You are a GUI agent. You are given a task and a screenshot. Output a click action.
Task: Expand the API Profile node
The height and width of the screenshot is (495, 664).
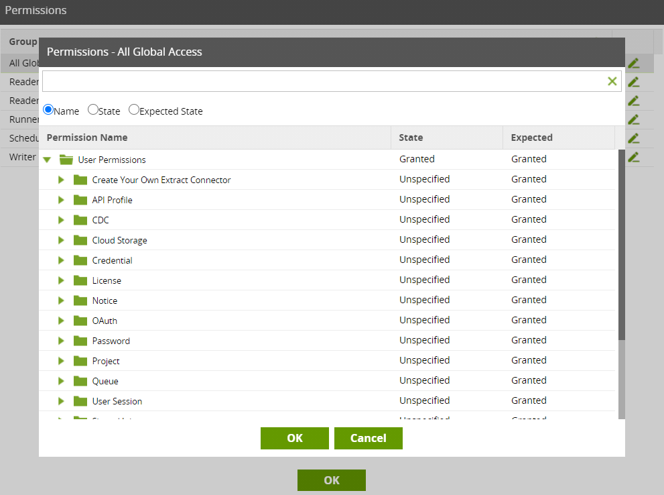[61, 200]
